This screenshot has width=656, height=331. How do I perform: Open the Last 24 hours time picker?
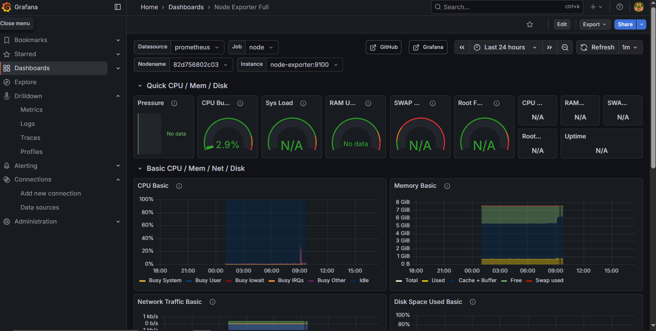[506, 47]
